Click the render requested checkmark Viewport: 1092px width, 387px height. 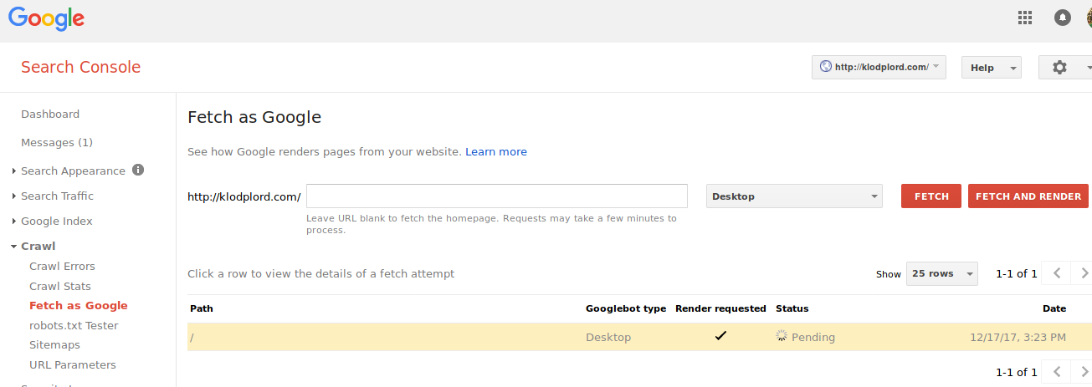720,336
